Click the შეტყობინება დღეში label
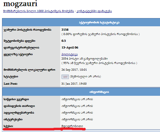Screen dimensions: 160x132 19,41
